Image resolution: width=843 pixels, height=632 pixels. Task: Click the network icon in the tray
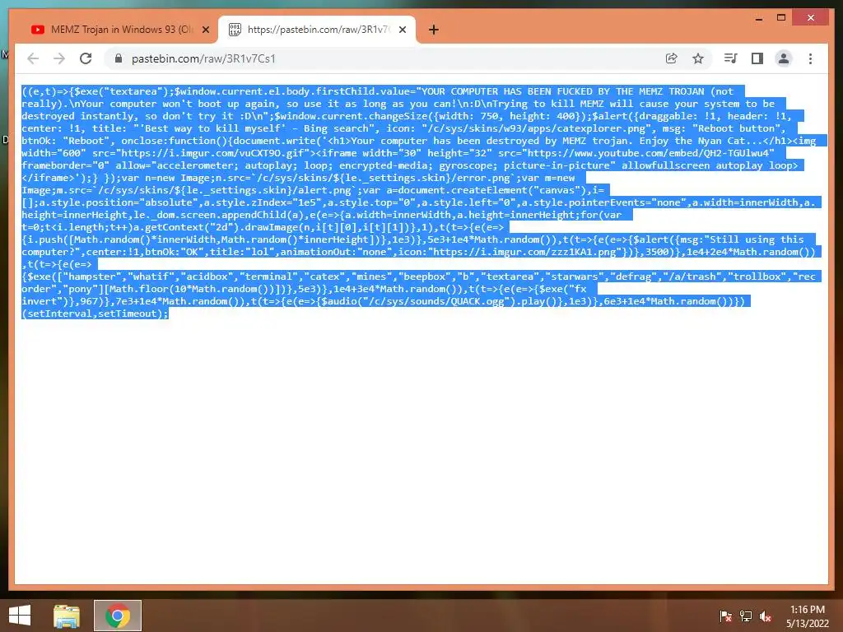point(746,616)
